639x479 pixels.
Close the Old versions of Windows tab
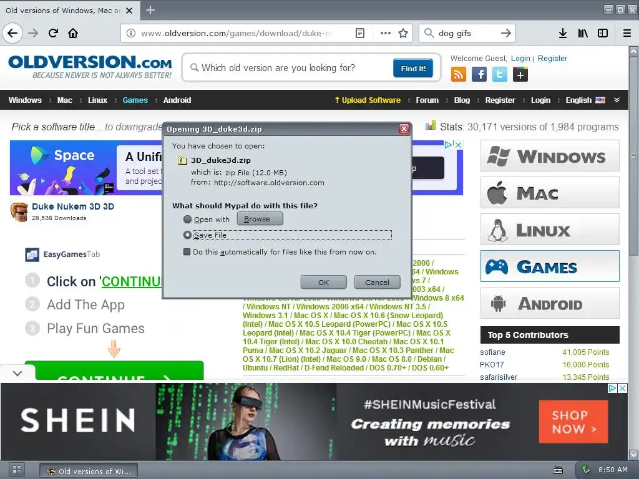tap(129, 11)
